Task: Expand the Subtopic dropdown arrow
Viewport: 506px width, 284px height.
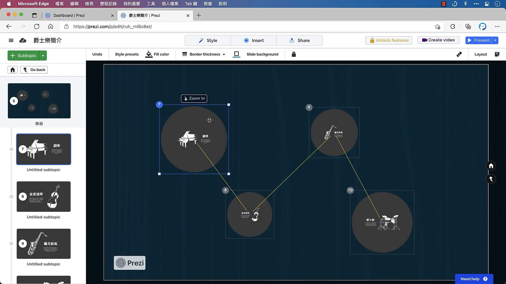Action: (x=43, y=55)
